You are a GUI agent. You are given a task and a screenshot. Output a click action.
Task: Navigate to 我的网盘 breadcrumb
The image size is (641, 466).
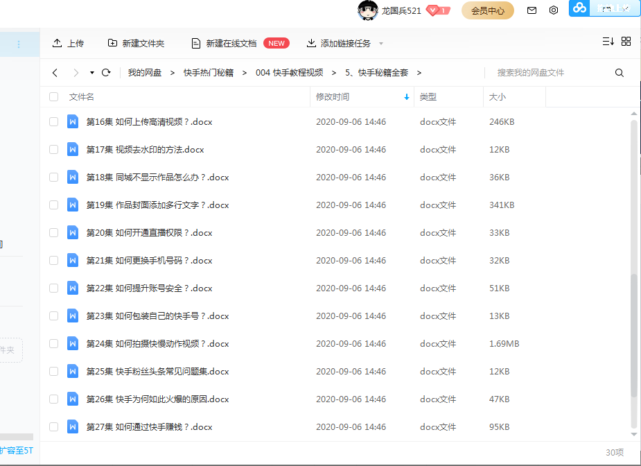click(145, 73)
